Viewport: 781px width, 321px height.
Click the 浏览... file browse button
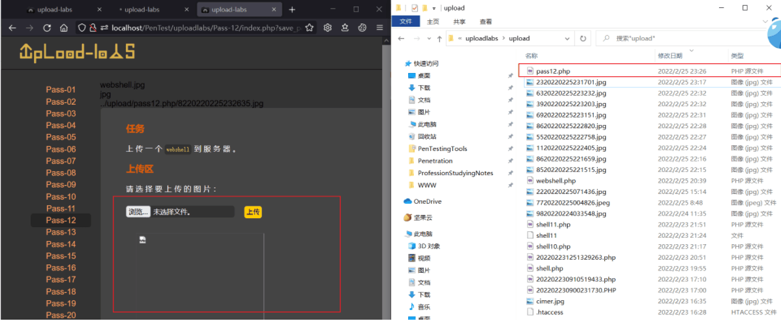coord(138,212)
